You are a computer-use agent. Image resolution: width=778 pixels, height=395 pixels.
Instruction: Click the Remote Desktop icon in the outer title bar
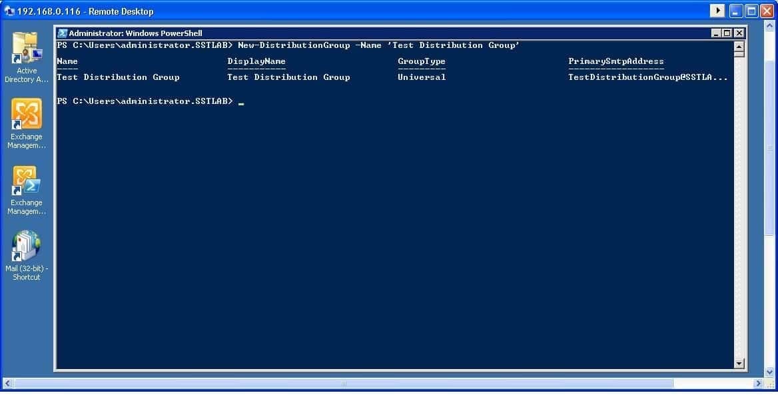click(x=9, y=11)
